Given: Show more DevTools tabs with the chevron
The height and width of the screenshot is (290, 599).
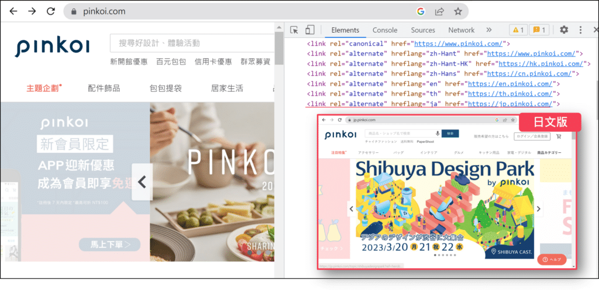Looking at the screenshot, I should point(489,30).
